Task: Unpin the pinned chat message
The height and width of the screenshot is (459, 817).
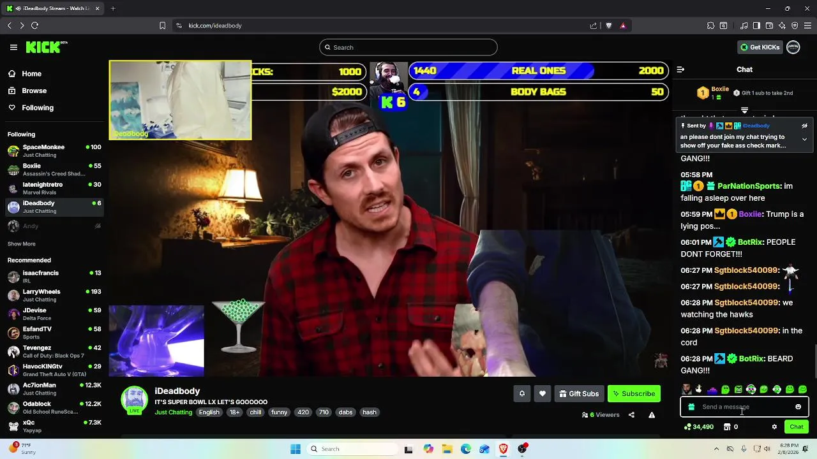Action: 804,126
